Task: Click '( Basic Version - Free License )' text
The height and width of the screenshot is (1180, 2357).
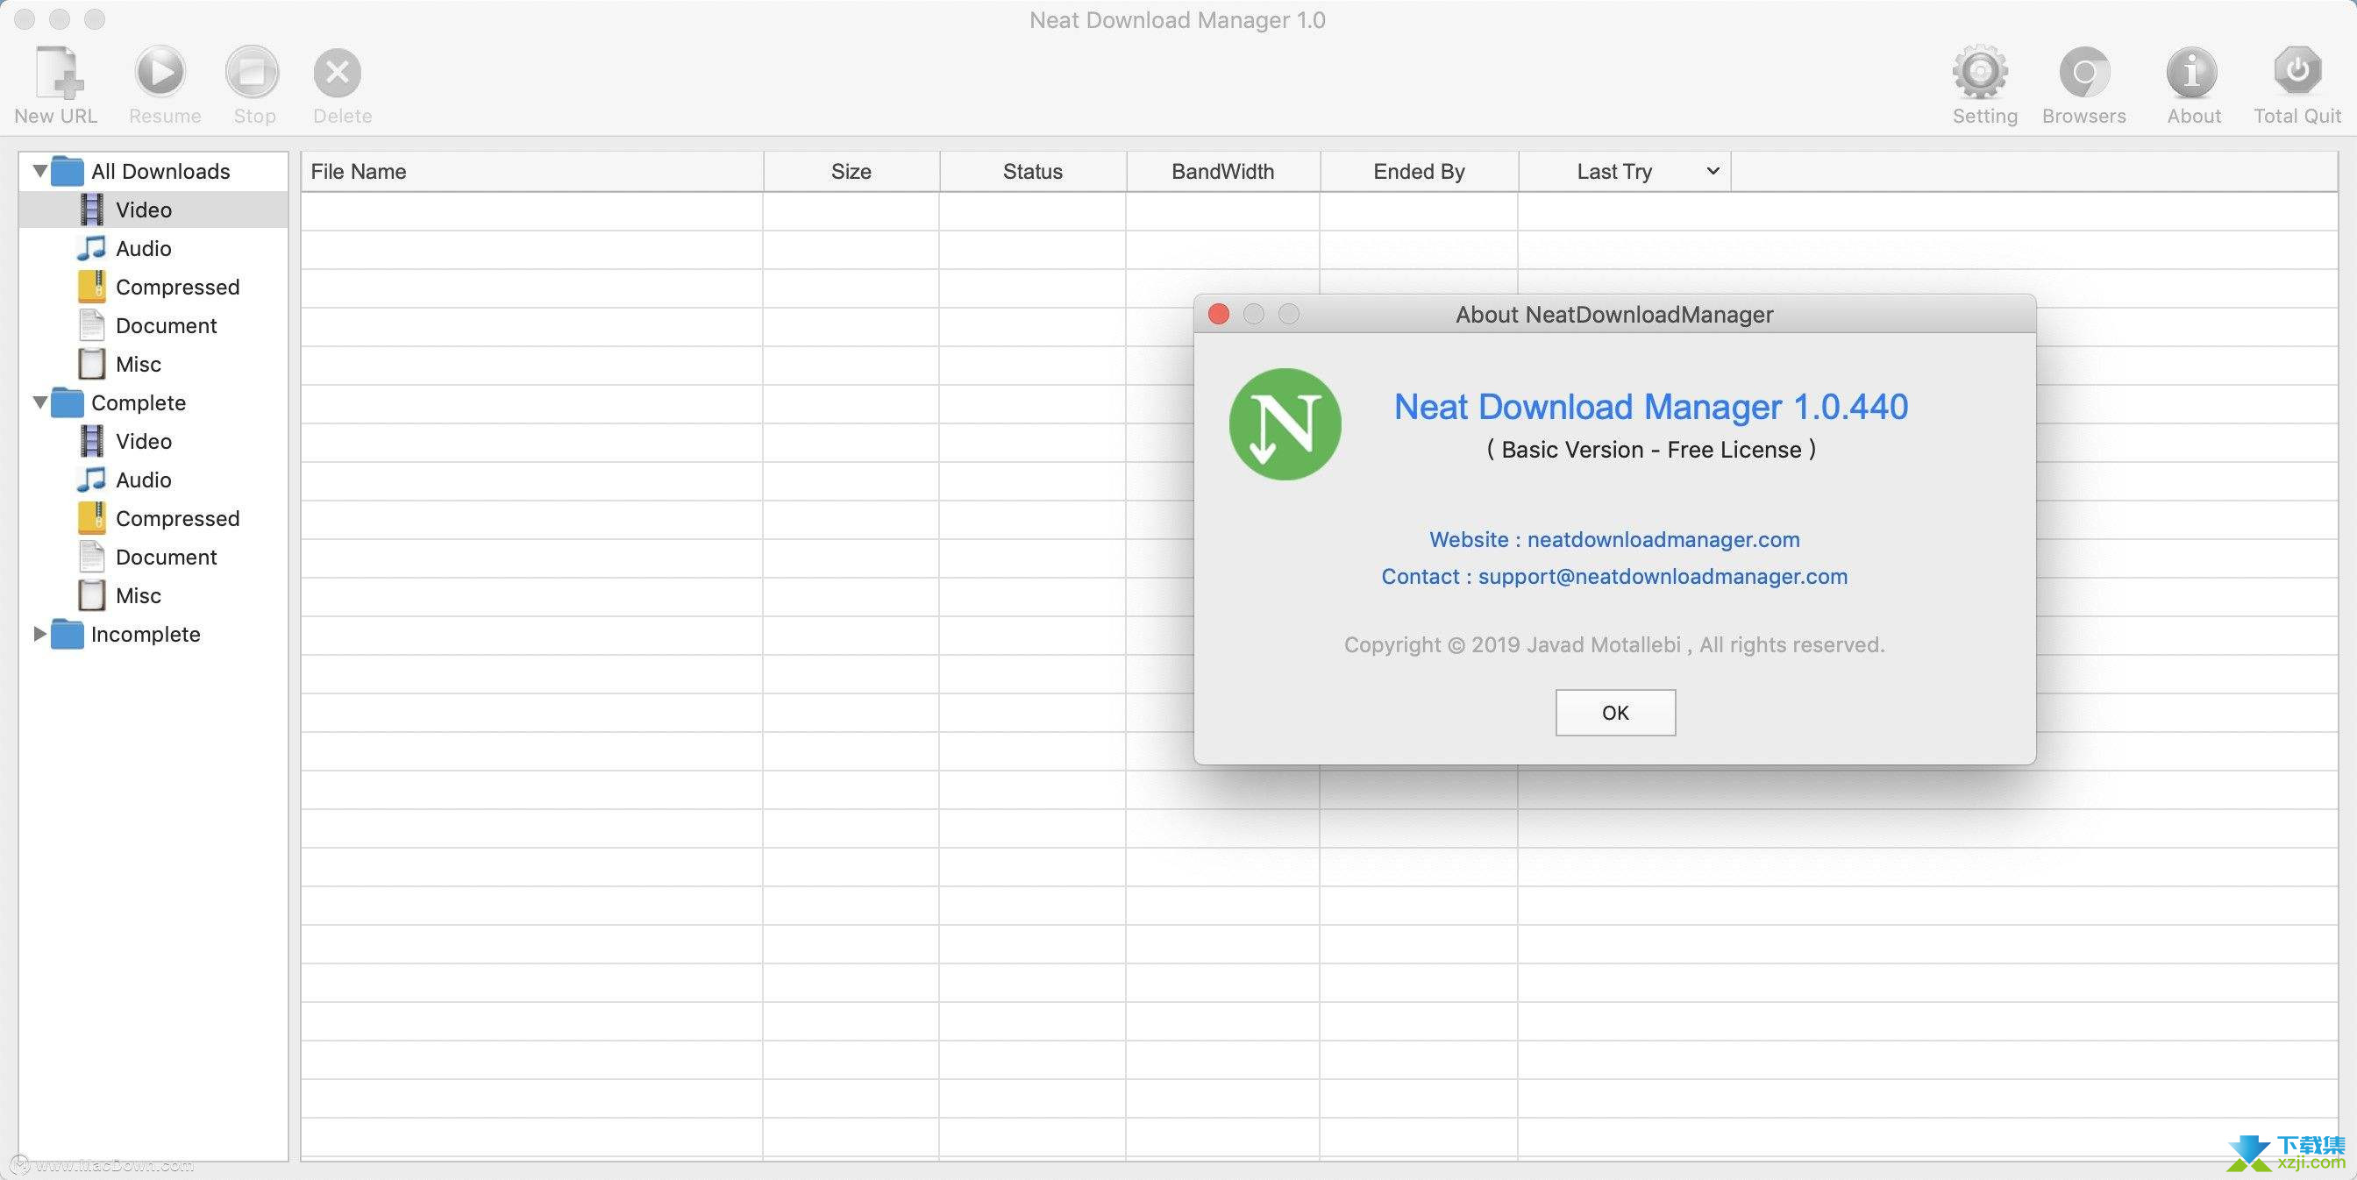Action: [x=1650, y=449]
